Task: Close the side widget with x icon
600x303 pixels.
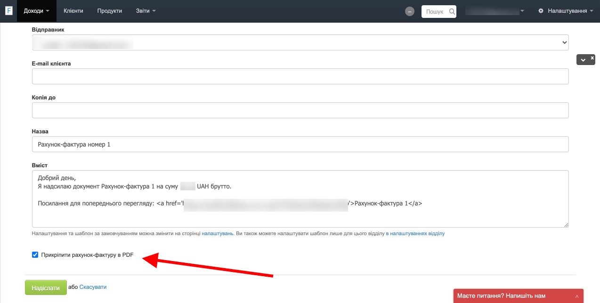Action: (x=592, y=57)
